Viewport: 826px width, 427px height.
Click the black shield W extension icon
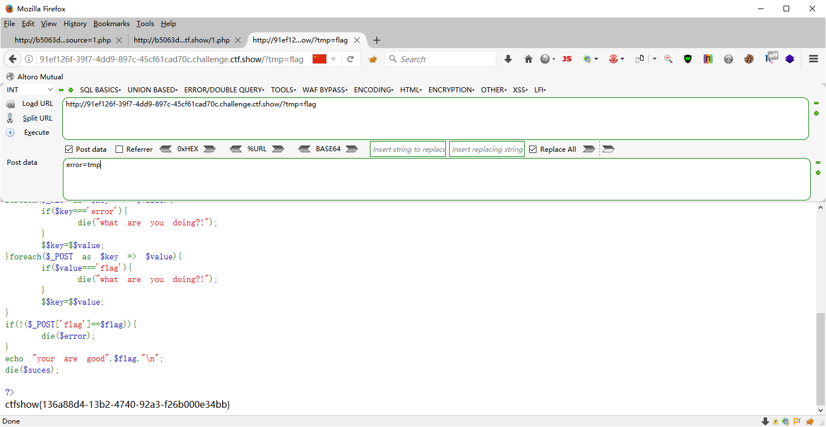pyautogui.click(x=688, y=59)
